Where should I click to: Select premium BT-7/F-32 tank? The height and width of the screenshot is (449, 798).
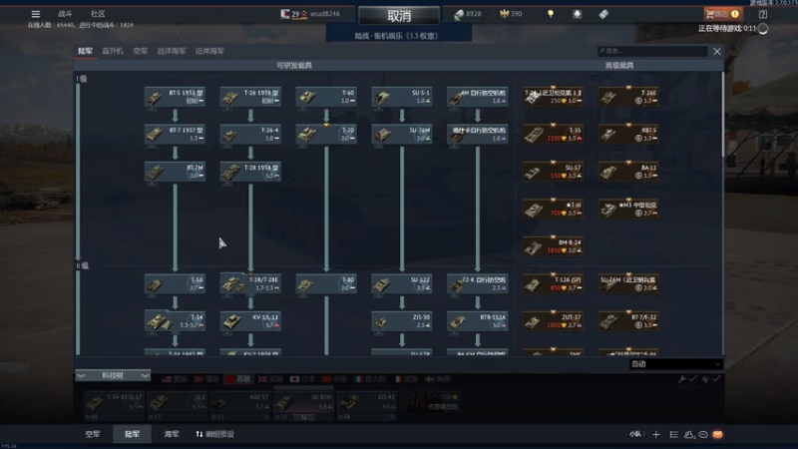(628, 321)
